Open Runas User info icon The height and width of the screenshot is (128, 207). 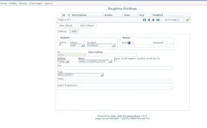[x=129, y=43]
